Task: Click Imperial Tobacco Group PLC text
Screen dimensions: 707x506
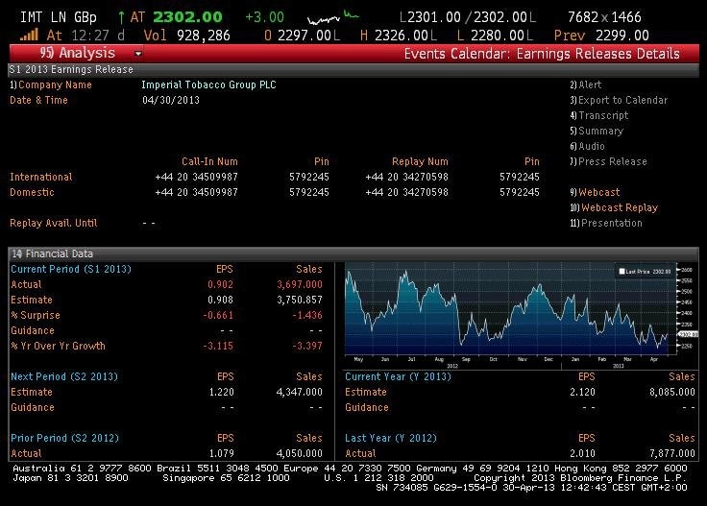Action: pos(208,84)
